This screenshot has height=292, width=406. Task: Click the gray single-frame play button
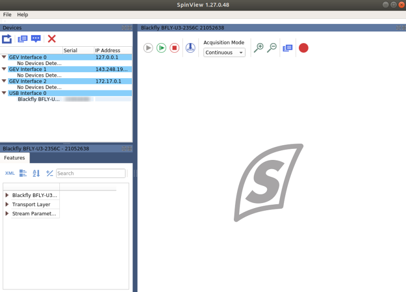click(x=148, y=48)
